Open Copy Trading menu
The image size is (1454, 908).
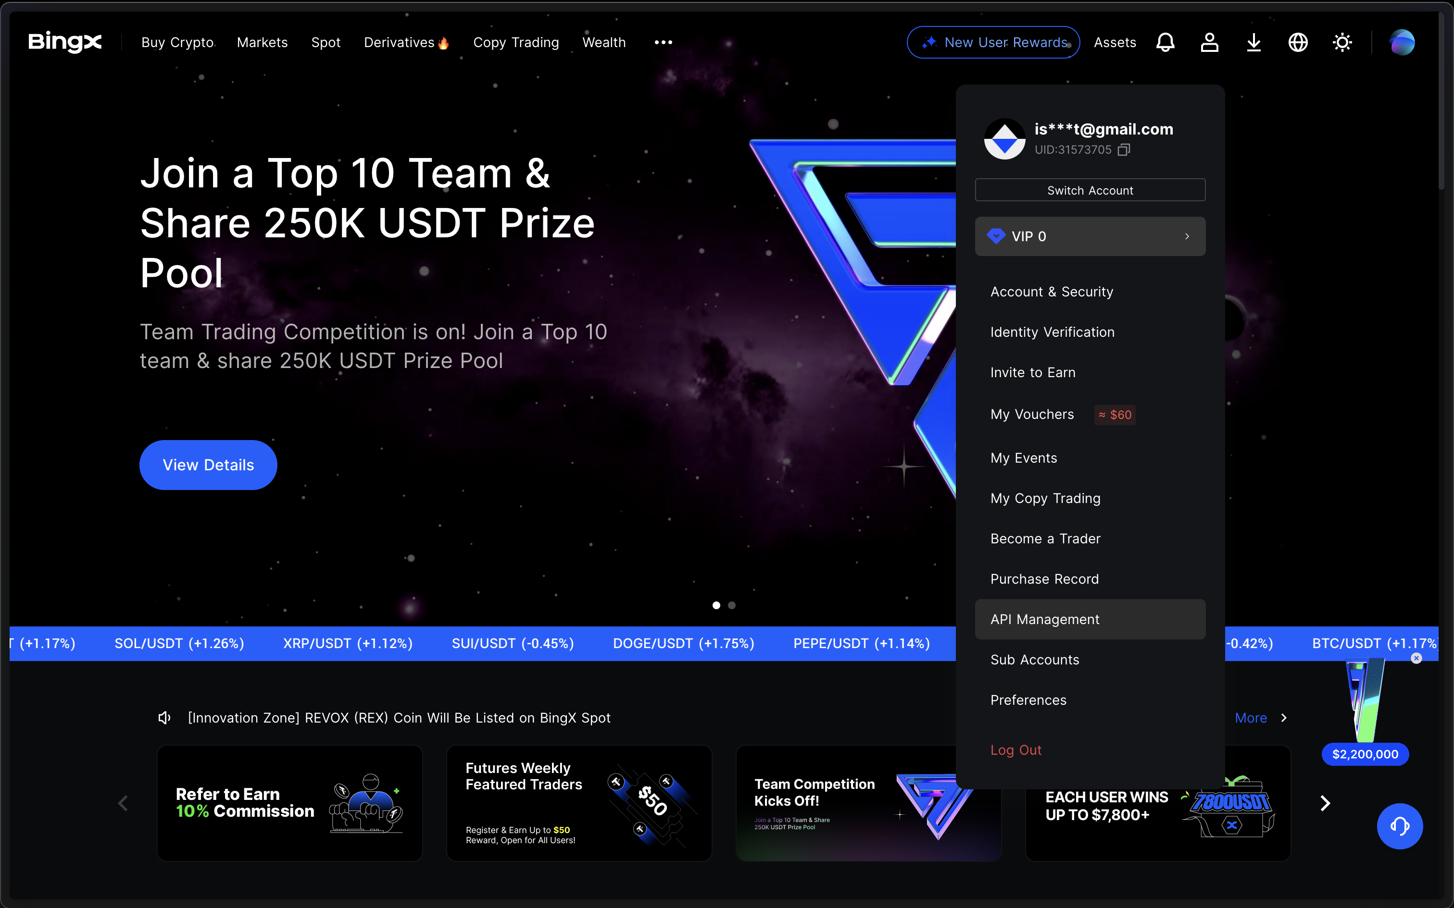click(515, 42)
